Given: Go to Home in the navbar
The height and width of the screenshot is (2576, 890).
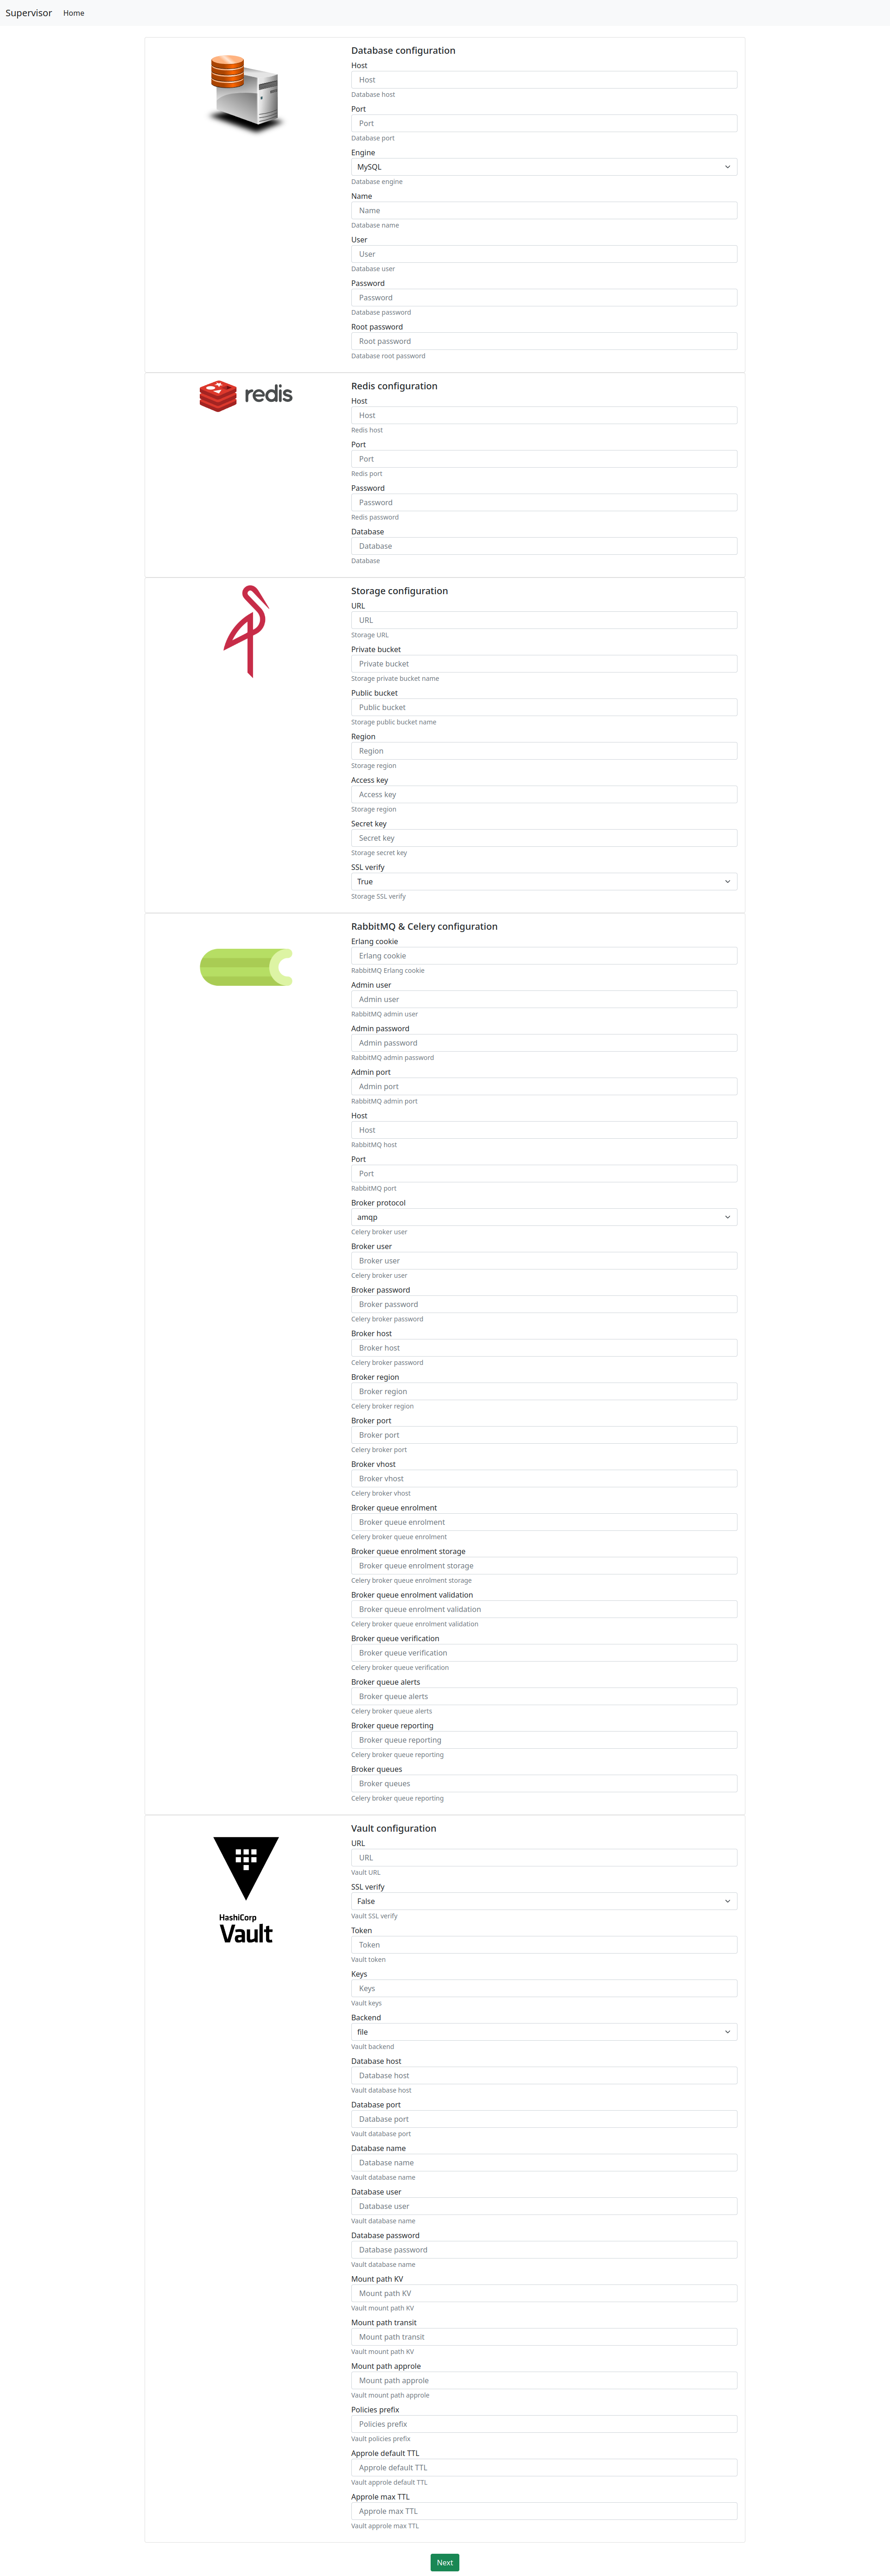Looking at the screenshot, I should pyautogui.click(x=74, y=13).
